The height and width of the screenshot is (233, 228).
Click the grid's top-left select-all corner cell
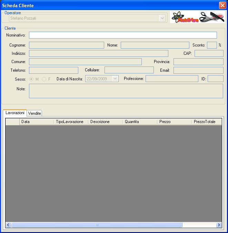[x=12, y=122]
